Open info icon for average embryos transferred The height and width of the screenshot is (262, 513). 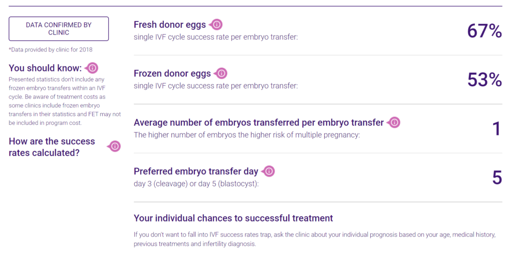coord(394,122)
